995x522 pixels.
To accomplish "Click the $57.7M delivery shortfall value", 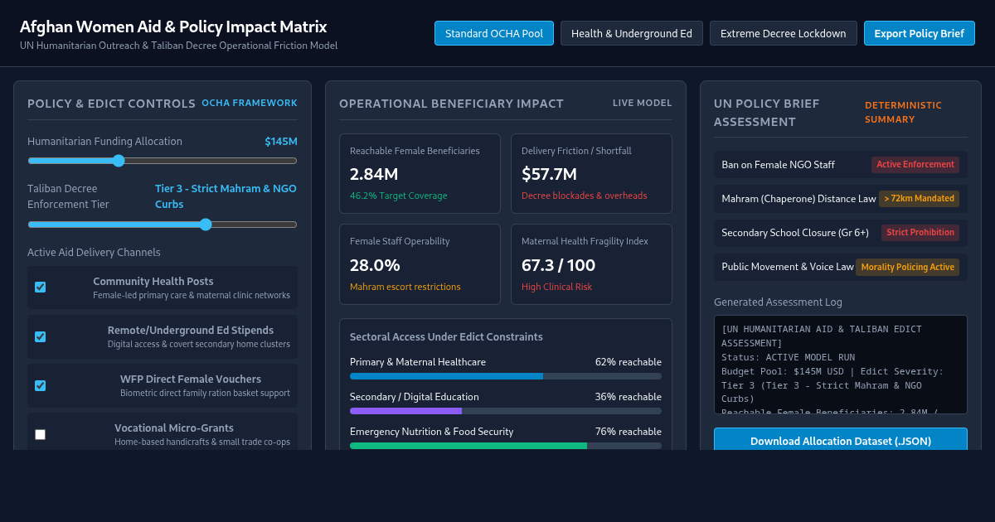I will point(549,174).
